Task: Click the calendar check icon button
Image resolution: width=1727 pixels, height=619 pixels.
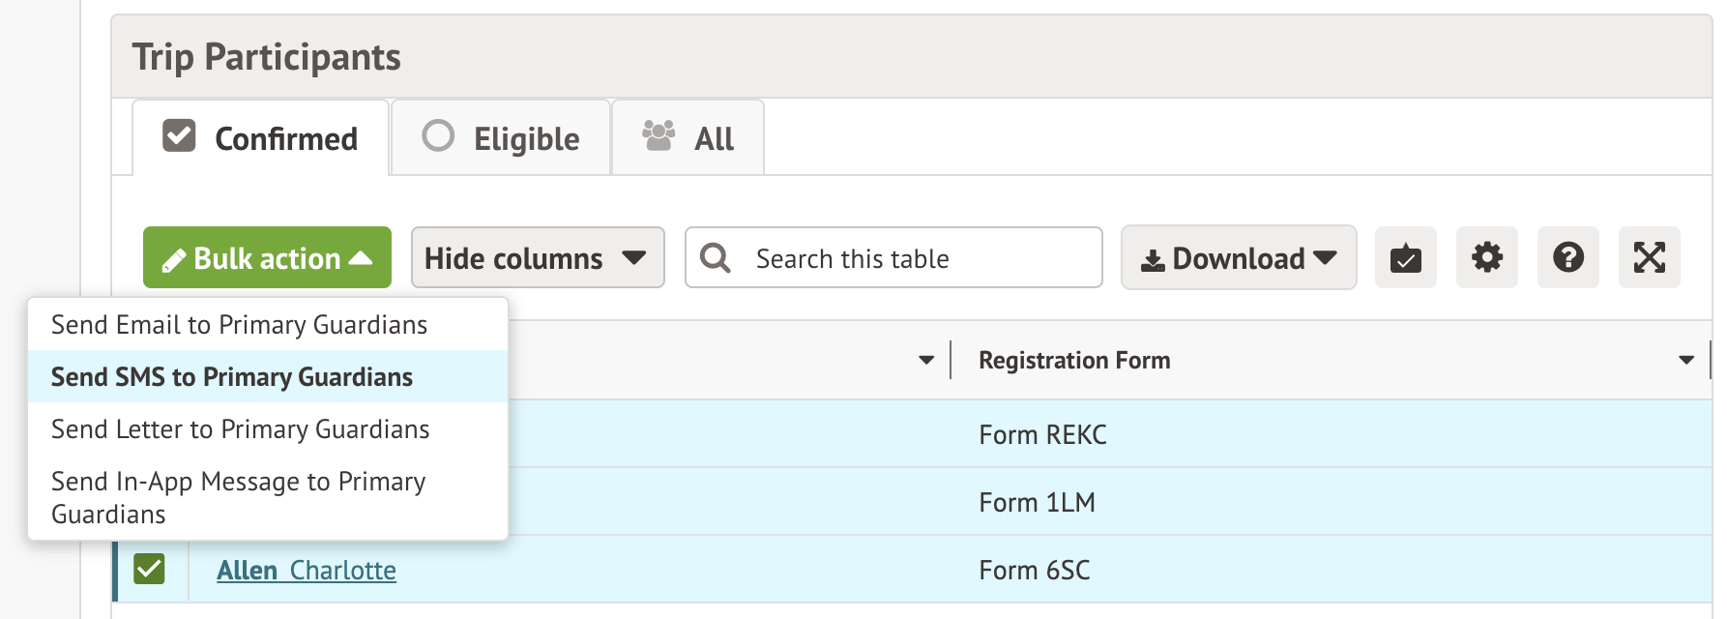Action: point(1405,258)
